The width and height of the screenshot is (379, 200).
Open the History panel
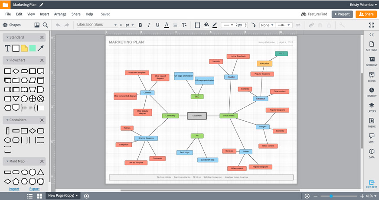click(x=372, y=92)
